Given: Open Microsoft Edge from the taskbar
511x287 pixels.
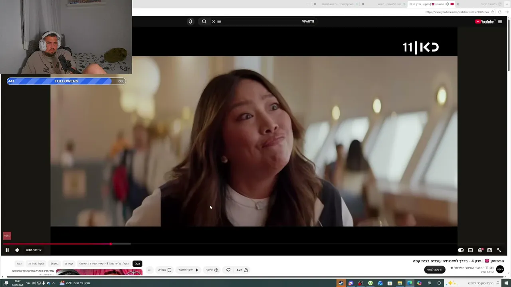Looking at the screenshot, I should click(x=410, y=283).
